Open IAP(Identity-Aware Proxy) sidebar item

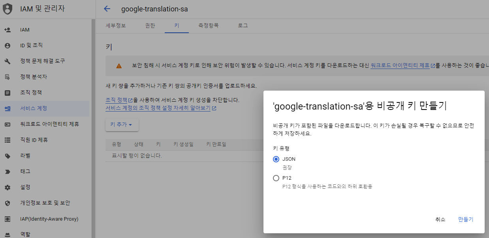[x=45, y=219]
